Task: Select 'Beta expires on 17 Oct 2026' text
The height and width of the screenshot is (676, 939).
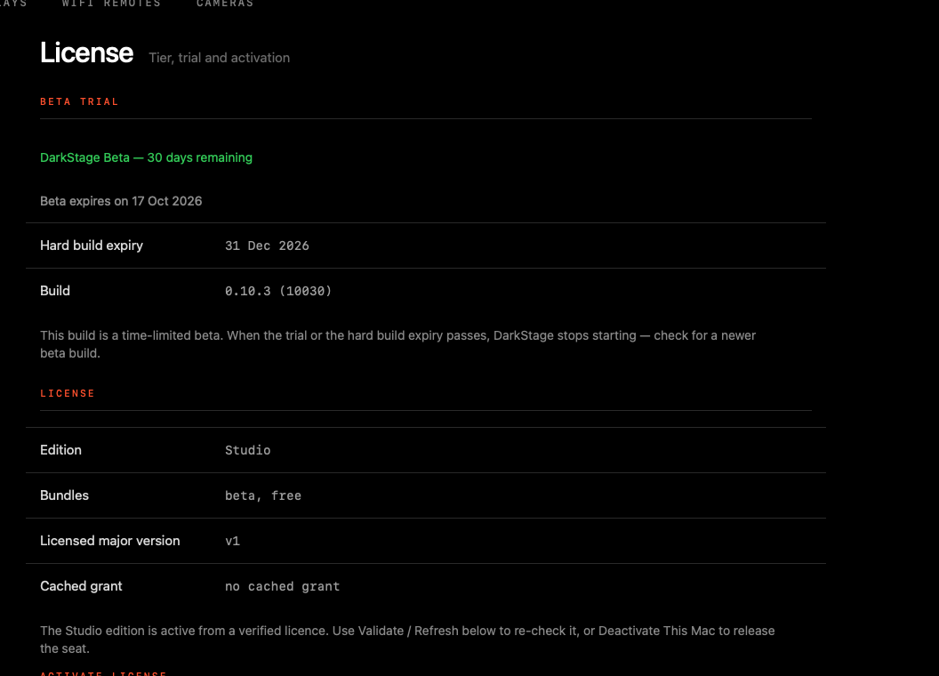Action: (121, 201)
